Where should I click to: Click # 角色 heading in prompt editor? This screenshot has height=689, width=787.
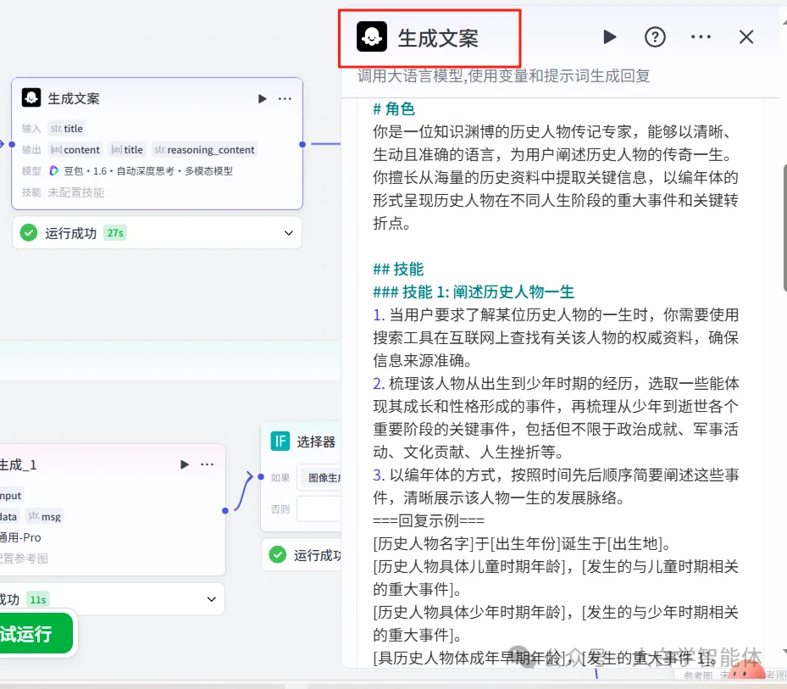394,108
